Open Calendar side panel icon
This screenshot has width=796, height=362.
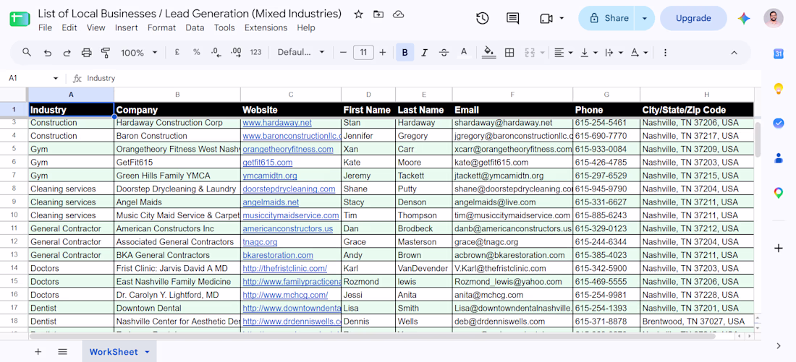point(778,53)
